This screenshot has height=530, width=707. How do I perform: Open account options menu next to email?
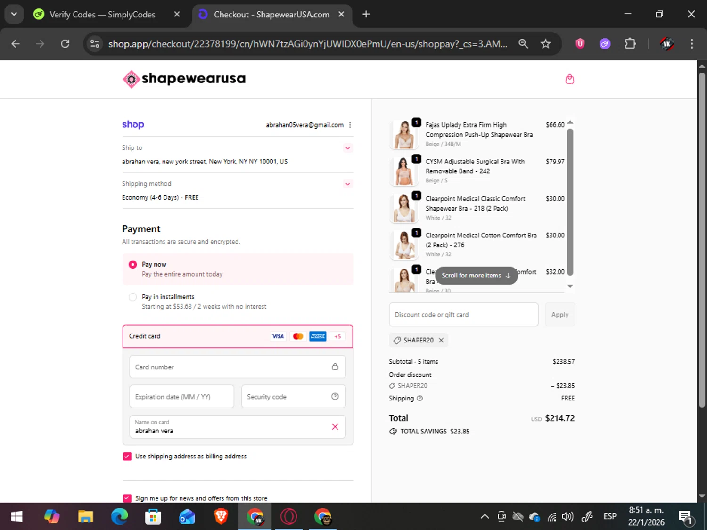click(x=350, y=125)
